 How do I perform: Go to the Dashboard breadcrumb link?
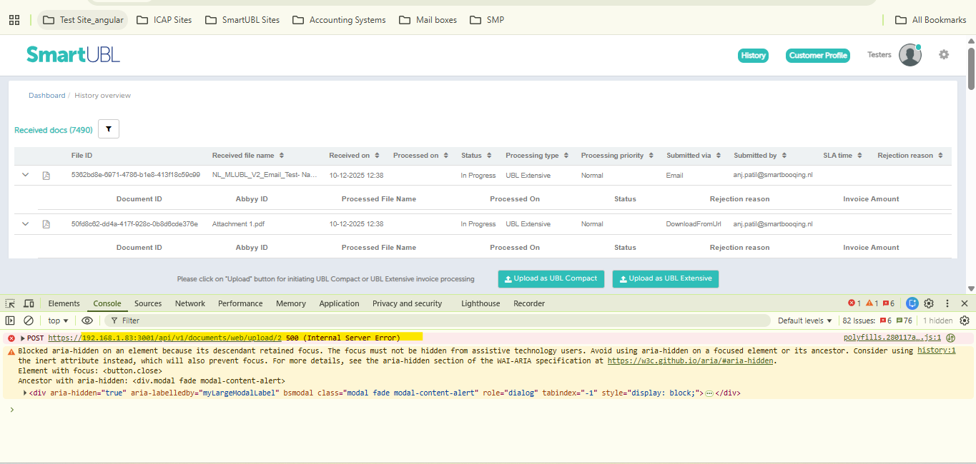tap(46, 96)
